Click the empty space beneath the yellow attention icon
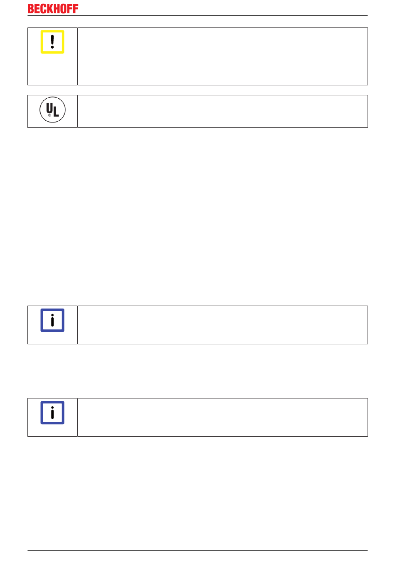This screenshot has width=395, height=570. tap(52, 70)
